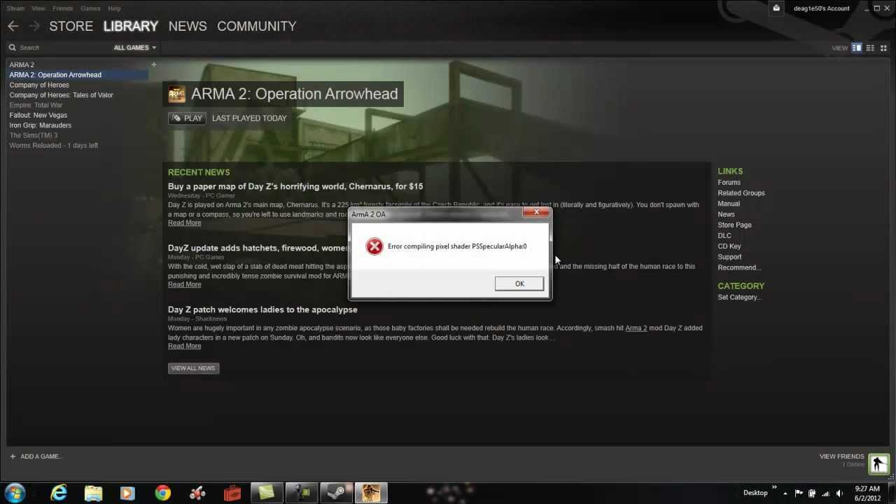Open the Windows Start menu
The image size is (896, 504).
point(15,493)
